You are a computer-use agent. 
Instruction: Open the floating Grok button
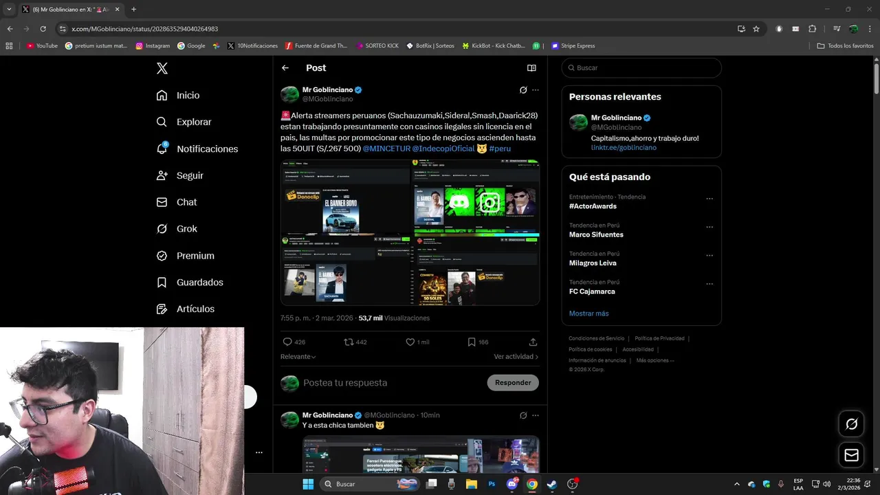coord(851,424)
